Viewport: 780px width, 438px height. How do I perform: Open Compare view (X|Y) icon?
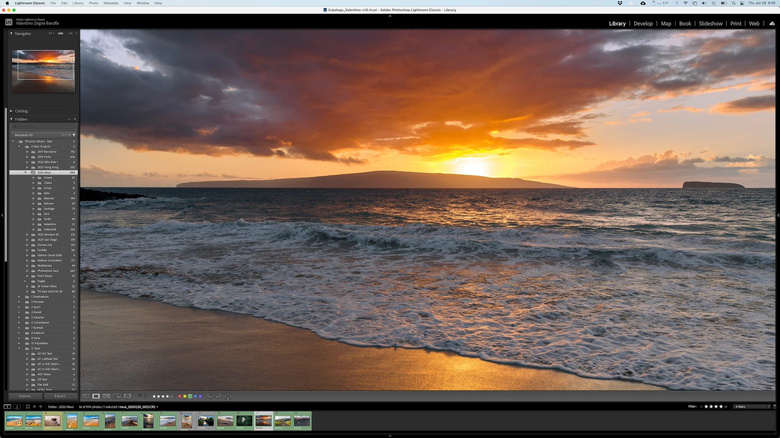[x=106, y=396]
